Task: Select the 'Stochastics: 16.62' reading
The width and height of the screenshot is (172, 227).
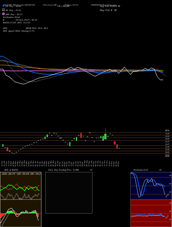Action: pos(11,17)
